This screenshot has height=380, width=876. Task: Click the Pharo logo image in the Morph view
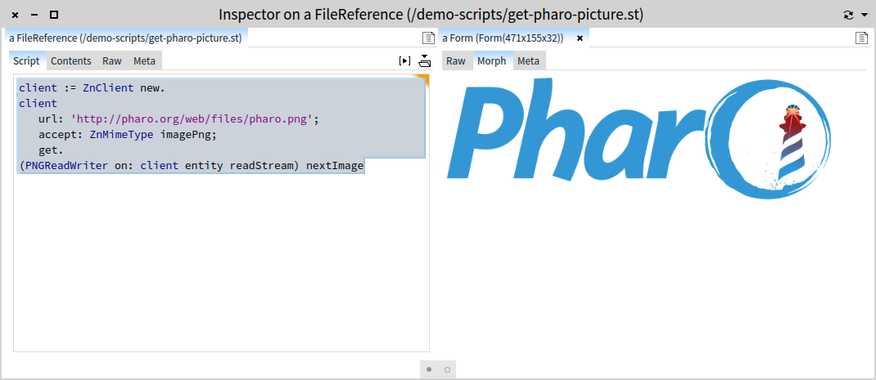tap(639, 138)
